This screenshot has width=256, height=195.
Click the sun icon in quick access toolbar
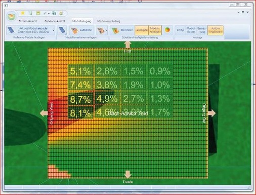tap(22, 13)
